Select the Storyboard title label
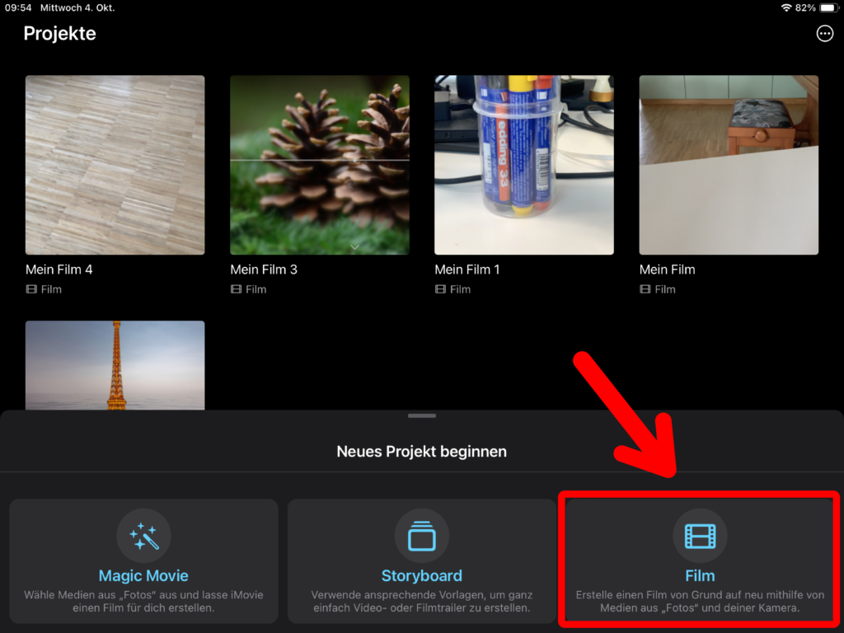Screen dimensions: 844x633 pos(421,576)
